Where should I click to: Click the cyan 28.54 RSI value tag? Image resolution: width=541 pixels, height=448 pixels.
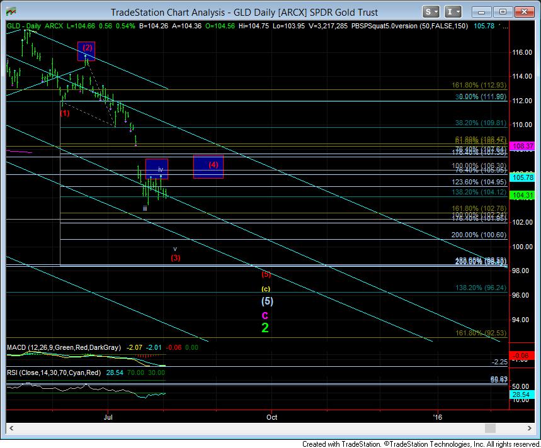tap(522, 395)
